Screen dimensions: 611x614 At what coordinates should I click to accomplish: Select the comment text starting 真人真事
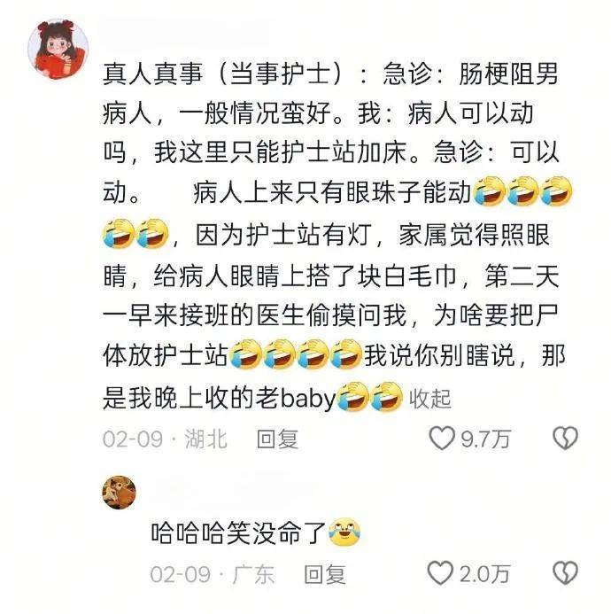(333, 237)
